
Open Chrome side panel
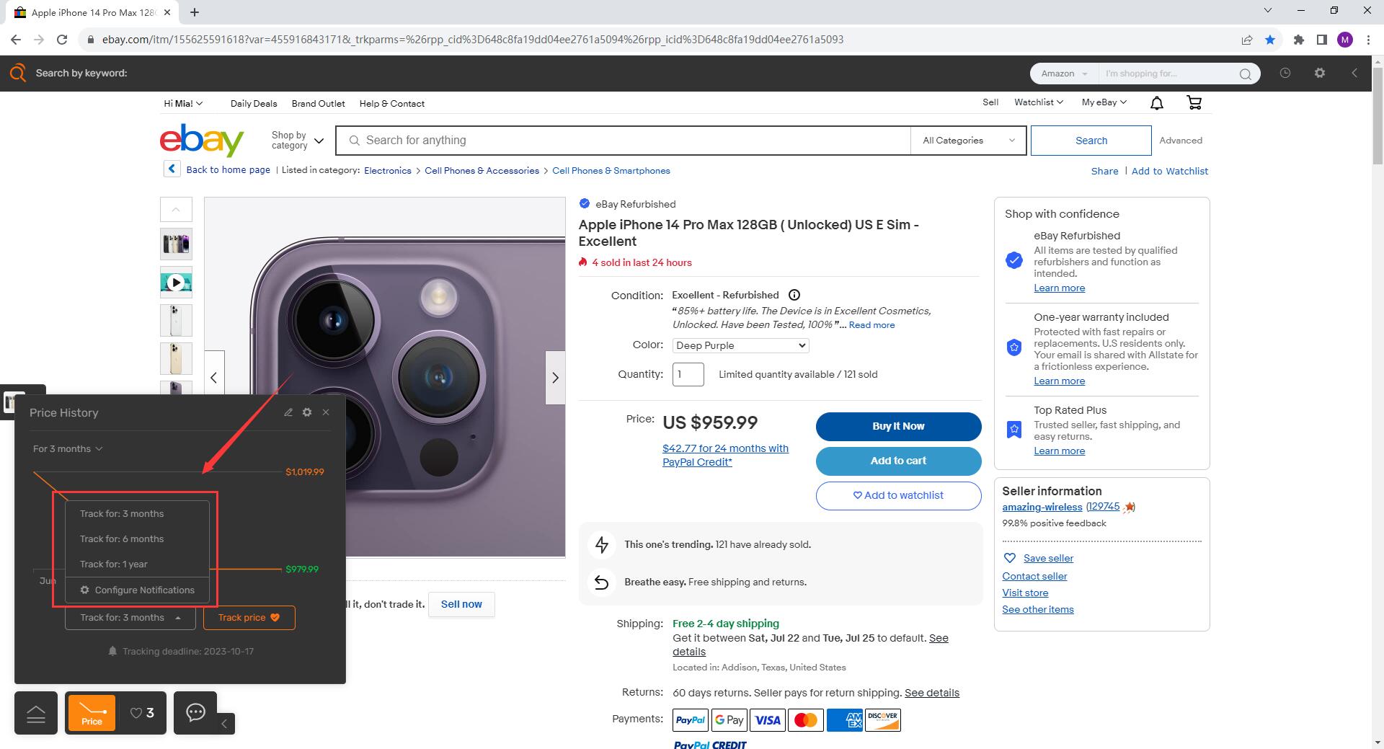pyautogui.click(x=1322, y=40)
